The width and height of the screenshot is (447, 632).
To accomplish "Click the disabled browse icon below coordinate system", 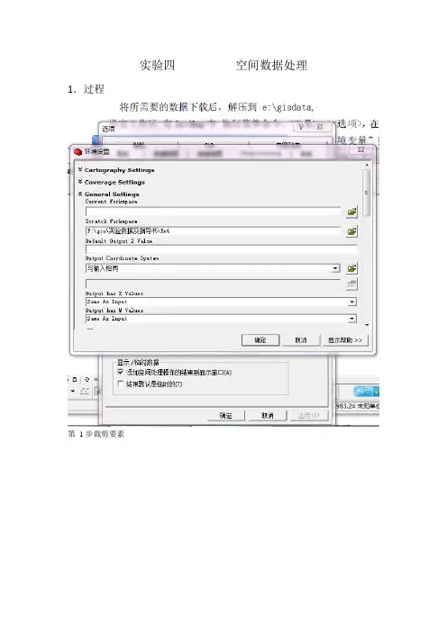I will 351,284.
